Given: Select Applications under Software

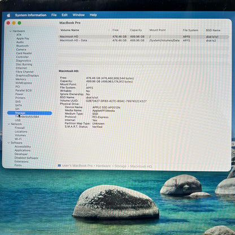Looking at the screenshot, I should tap(23, 150).
